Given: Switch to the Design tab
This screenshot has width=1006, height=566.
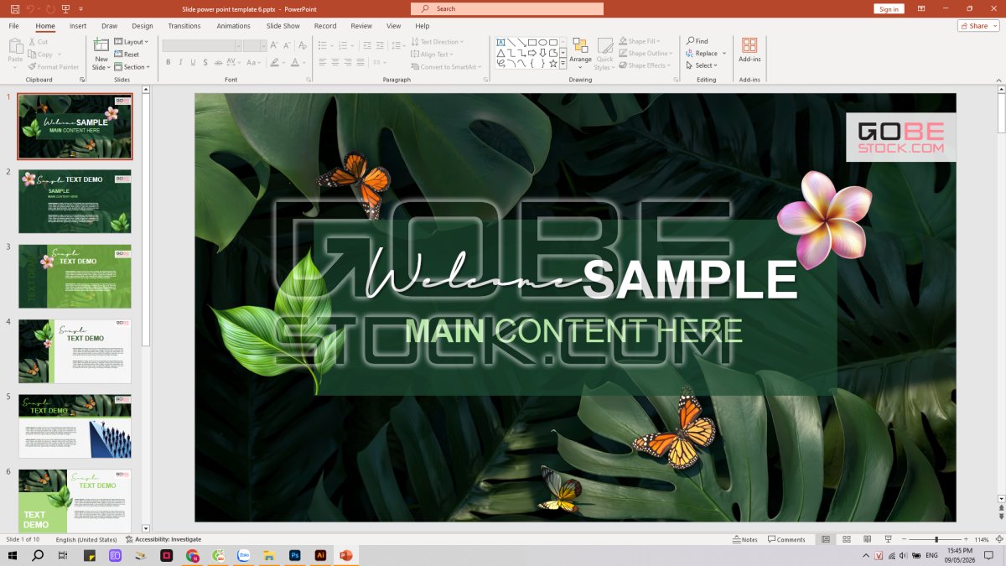Looking at the screenshot, I should pyautogui.click(x=143, y=26).
